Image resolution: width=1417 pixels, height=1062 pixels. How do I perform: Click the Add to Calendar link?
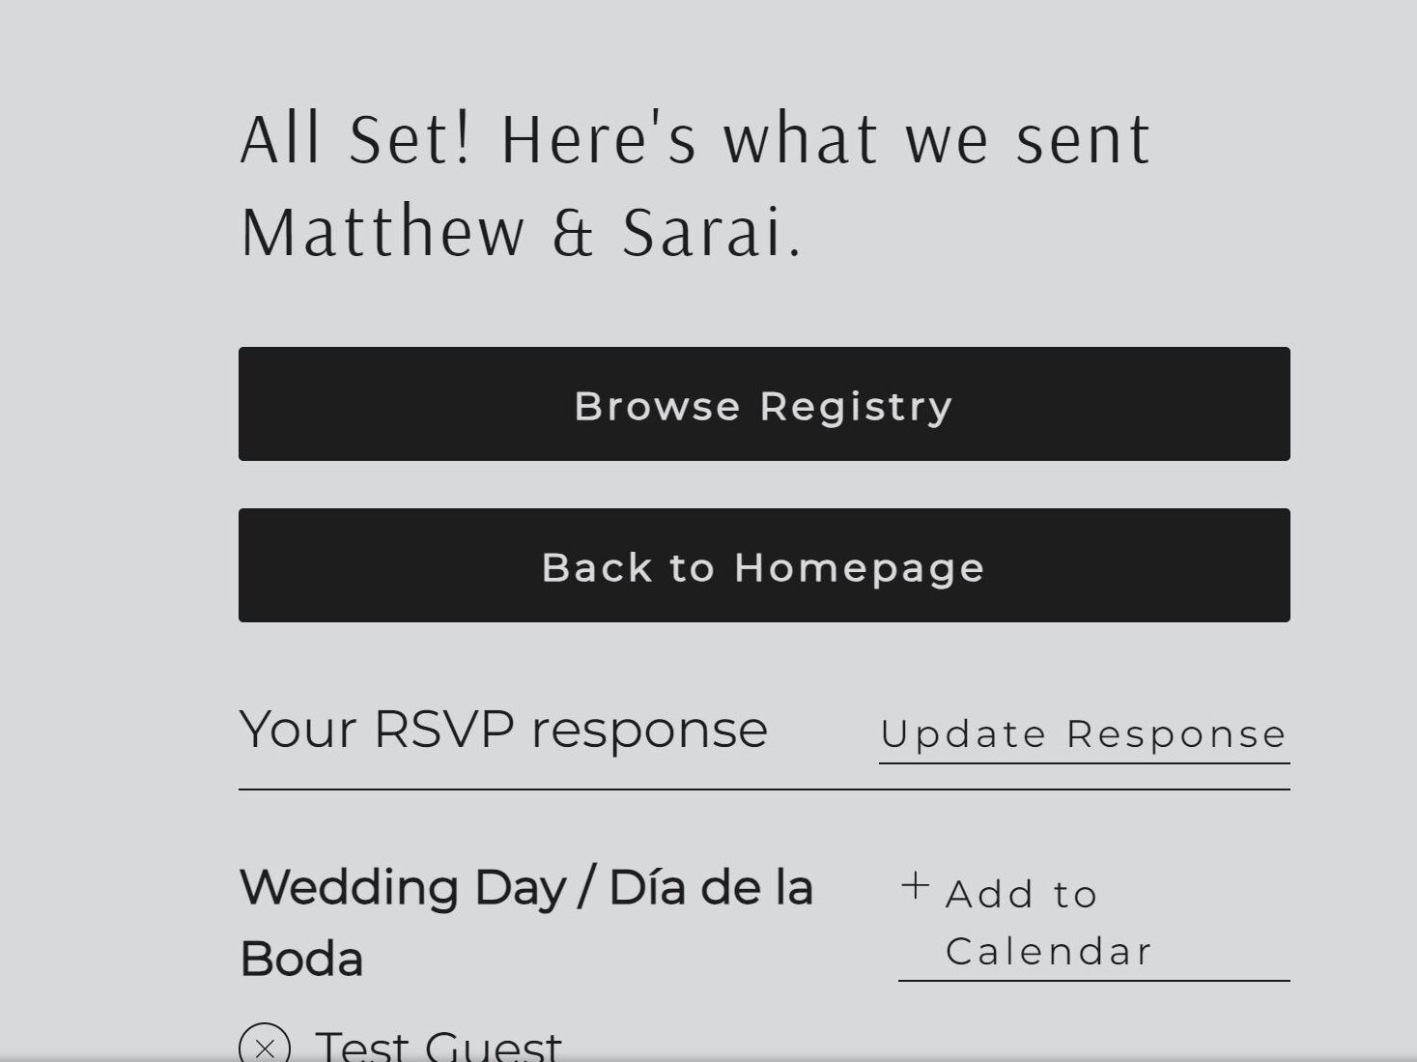click(x=1094, y=923)
